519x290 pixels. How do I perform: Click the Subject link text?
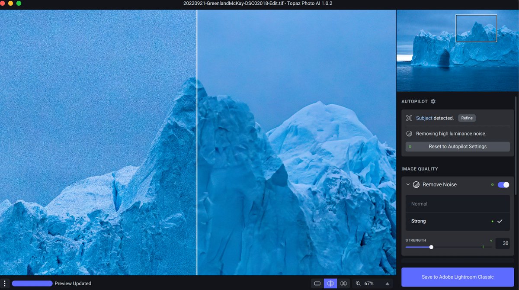tap(424, 118)
